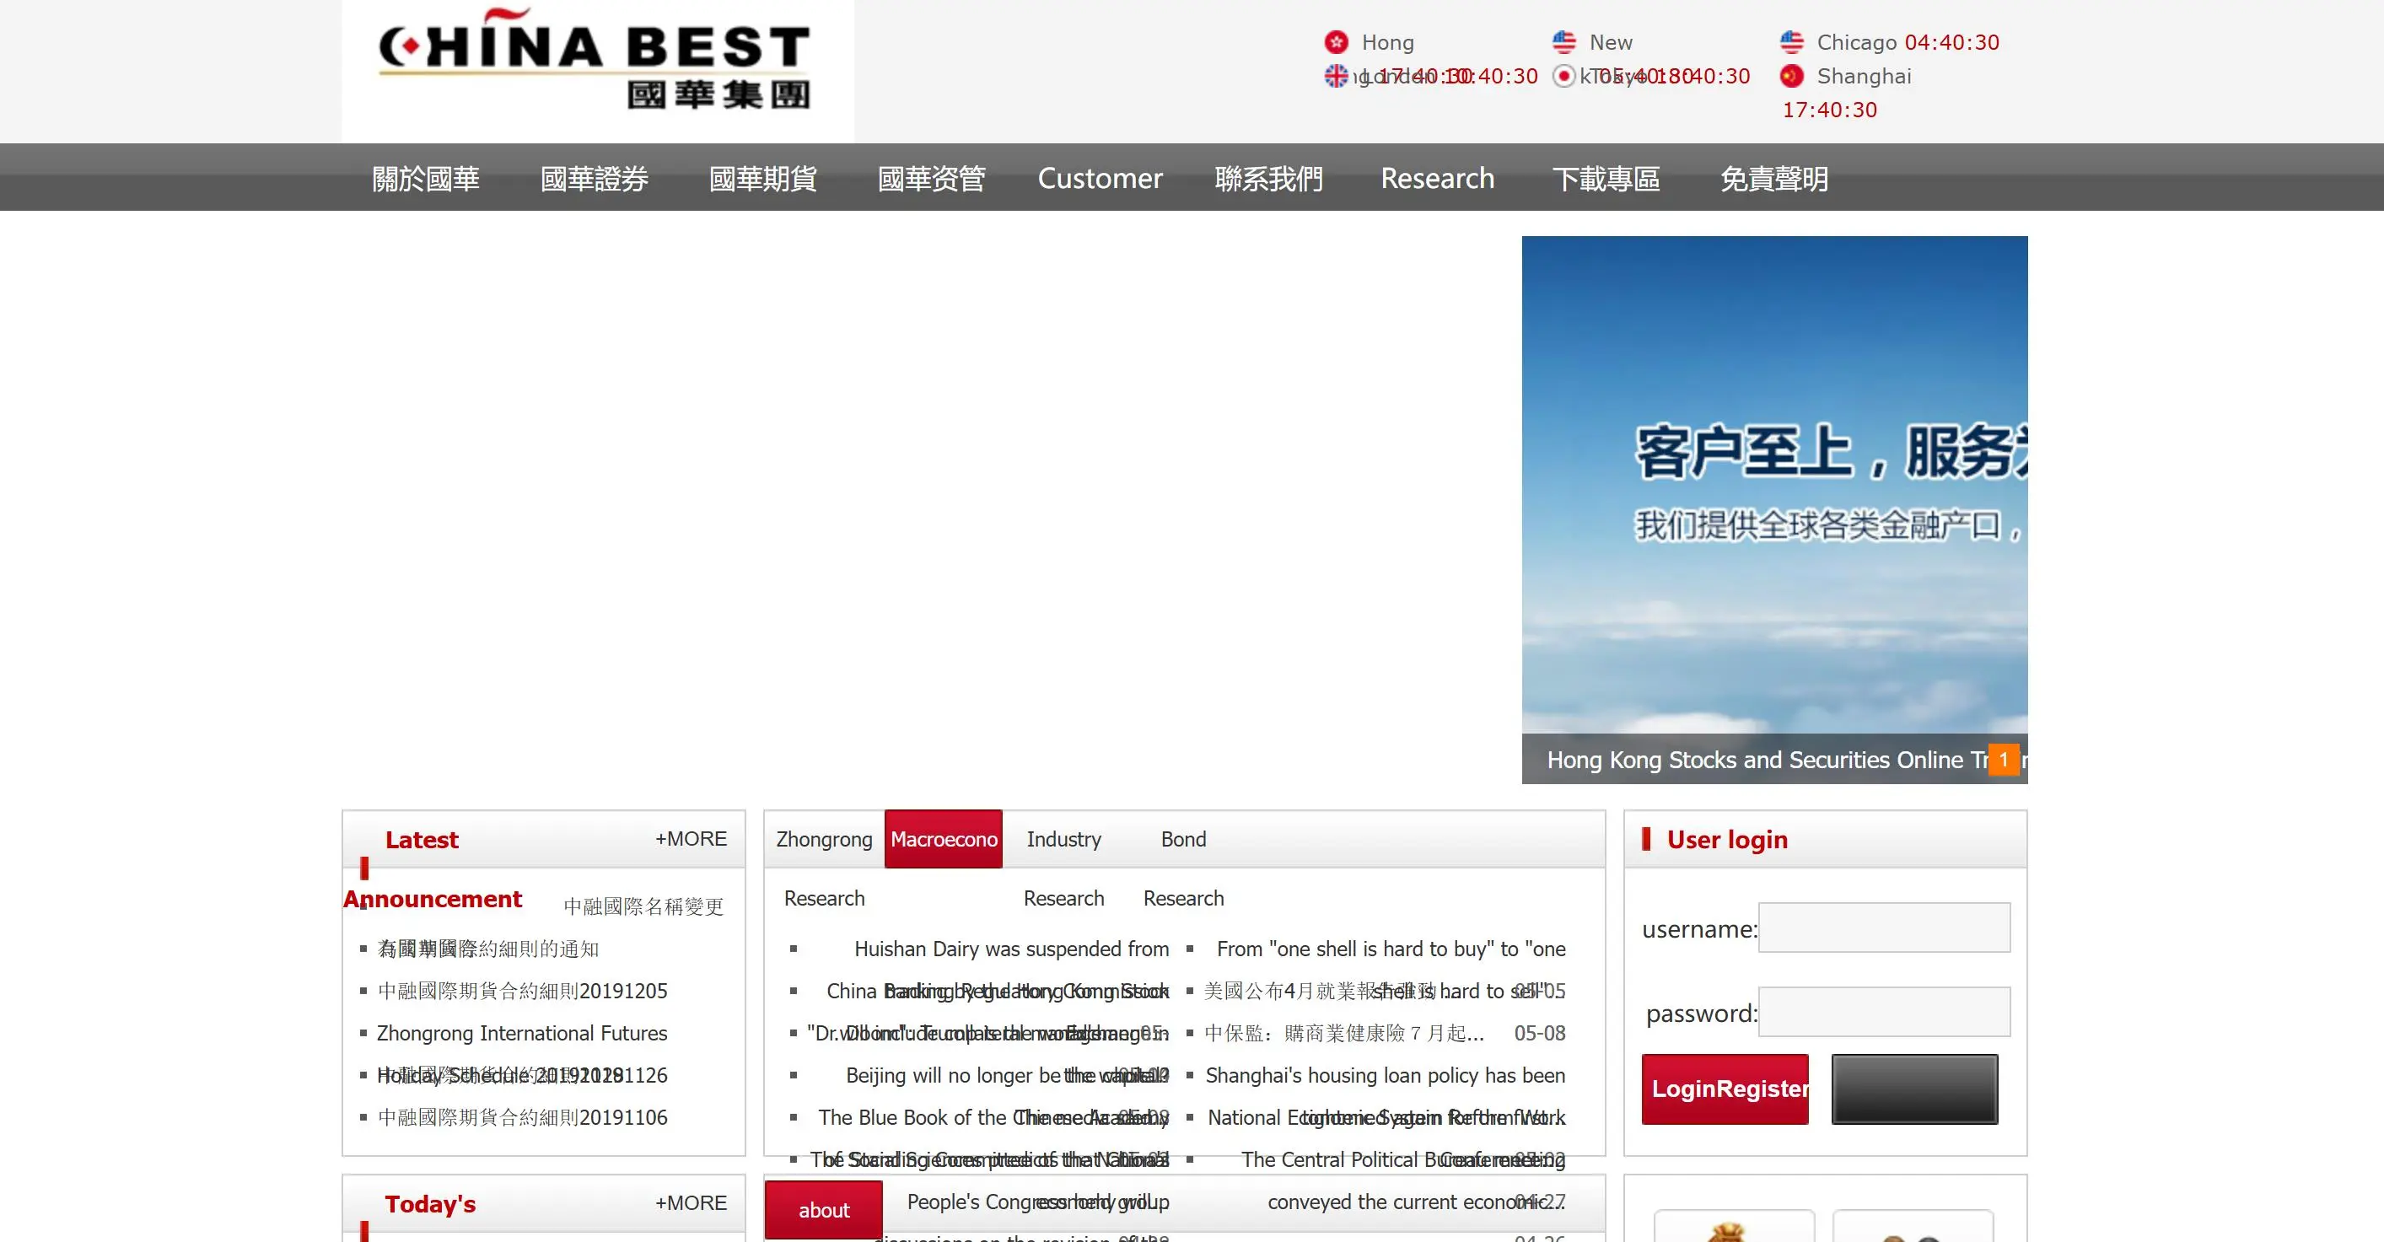Open +MORE for Latest Announcement
The height and width of the screenshot is (1242, 2384).
tap(691, 838)
